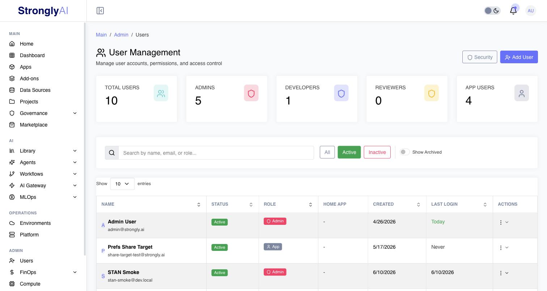The height and width of the screenshot is (291, 547).
Task: Click the Compute chip icon
Action: [12, 284]
